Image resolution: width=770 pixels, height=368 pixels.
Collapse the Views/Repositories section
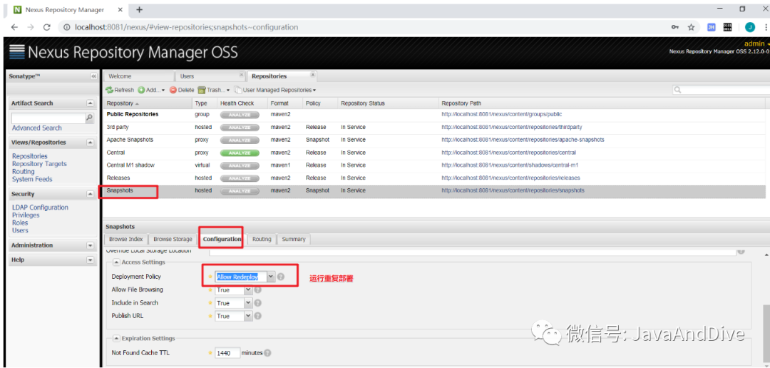pos(90,143)
